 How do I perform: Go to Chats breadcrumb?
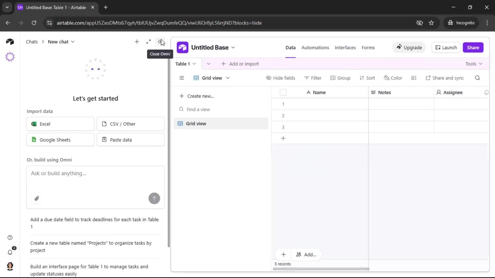pyautogui.click(x=32, y=42)
